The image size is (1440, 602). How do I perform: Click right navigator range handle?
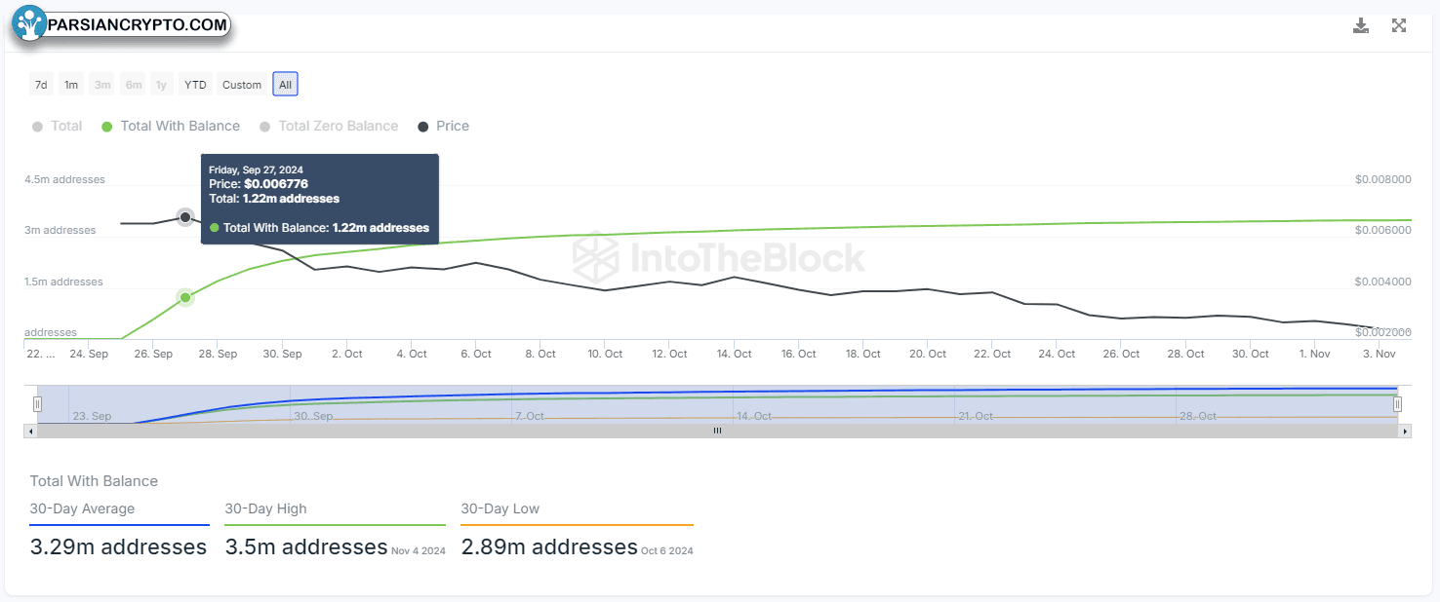point(1397,403)
